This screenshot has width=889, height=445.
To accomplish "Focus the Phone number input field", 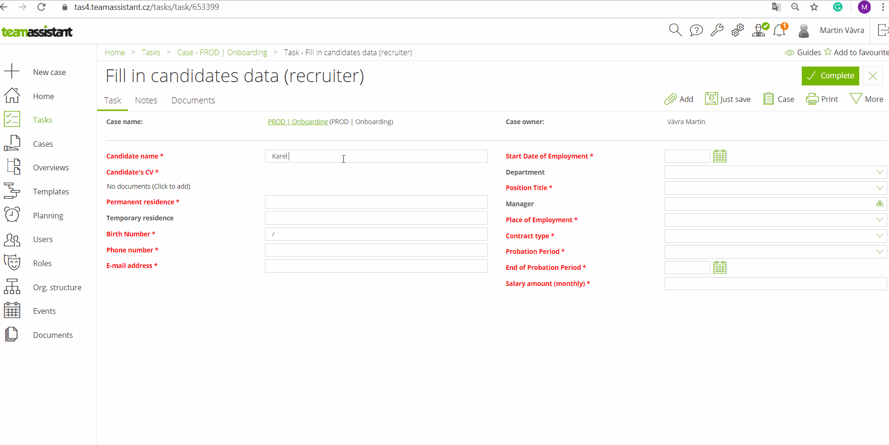I will [376, 250].
